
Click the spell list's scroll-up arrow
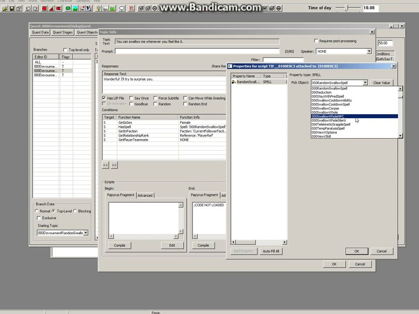[x=400, y=89]
